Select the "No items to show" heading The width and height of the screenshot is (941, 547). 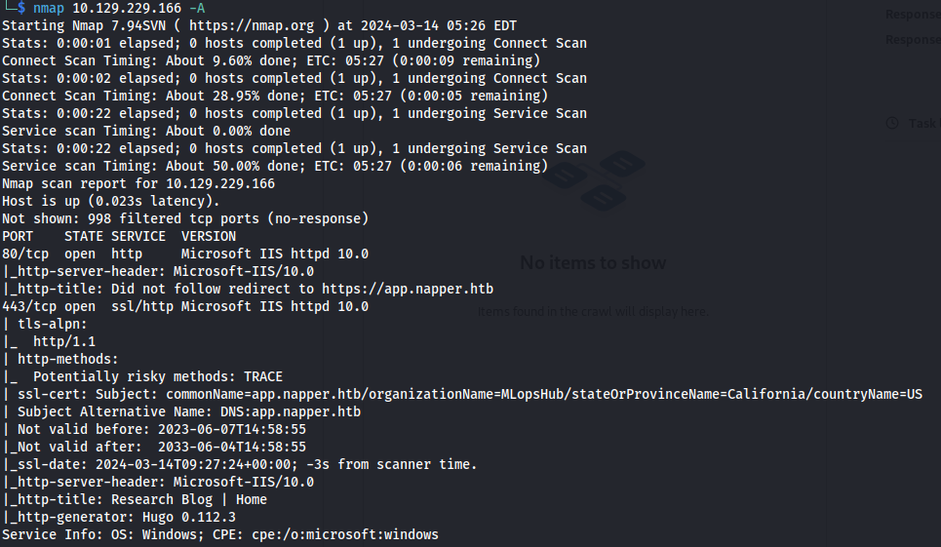[593, 262]
